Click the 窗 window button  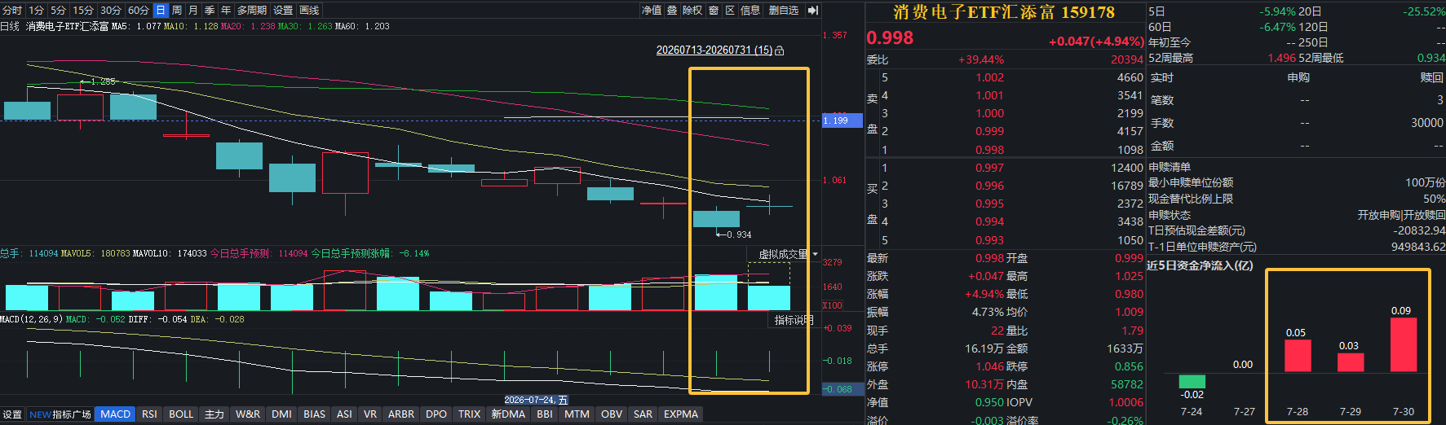[x=714, y=11]
